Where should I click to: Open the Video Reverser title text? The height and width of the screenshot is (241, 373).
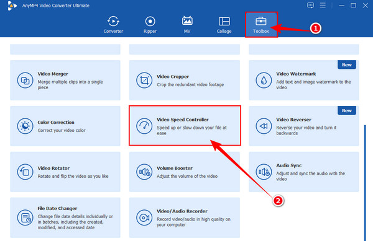[294, 120]
